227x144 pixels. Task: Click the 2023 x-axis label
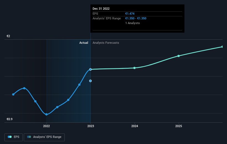[91, 126]
